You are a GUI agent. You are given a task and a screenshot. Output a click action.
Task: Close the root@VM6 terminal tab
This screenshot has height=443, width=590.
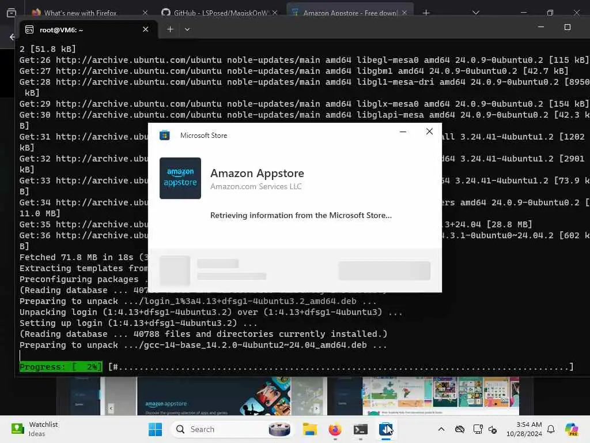click(x=146, y=29)
